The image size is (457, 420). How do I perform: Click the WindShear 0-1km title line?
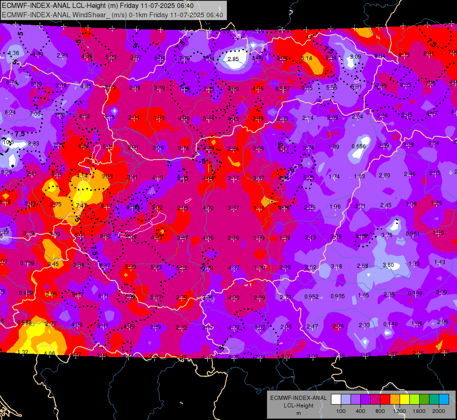(112, 15)
